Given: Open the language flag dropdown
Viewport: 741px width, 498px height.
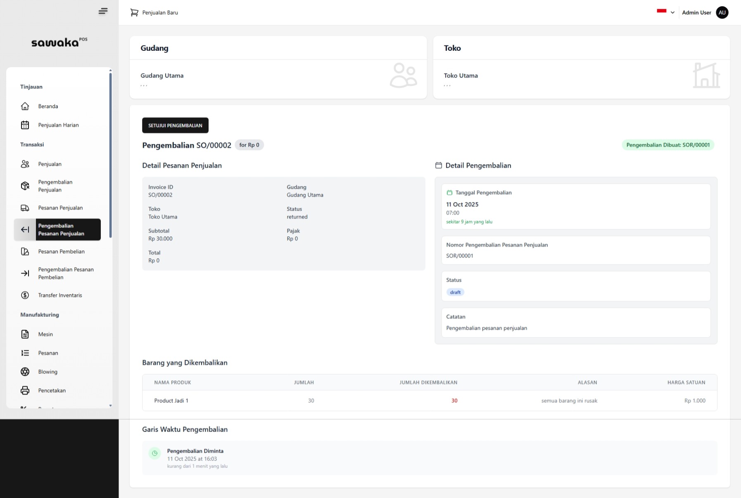Looking at the screenshot, I should pos(661,12).
